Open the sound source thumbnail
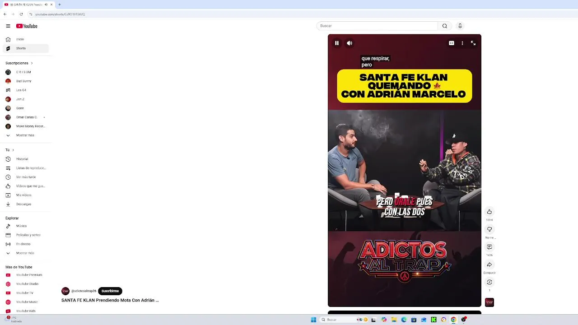This screenshot has width=578, height=325. click(489, 302)
